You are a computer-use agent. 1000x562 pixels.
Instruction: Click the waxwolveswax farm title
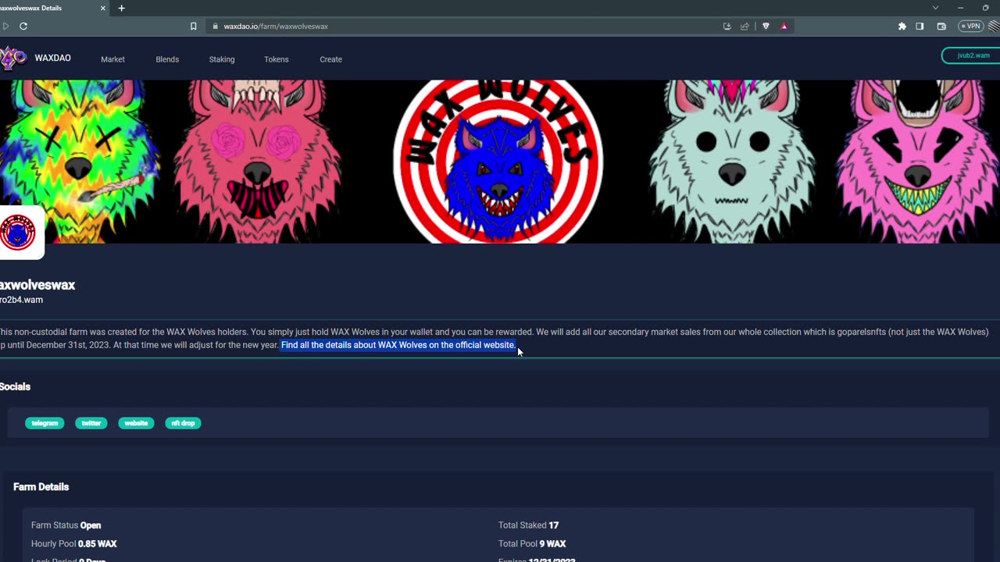pyautogui.click(x=37, y=285)
